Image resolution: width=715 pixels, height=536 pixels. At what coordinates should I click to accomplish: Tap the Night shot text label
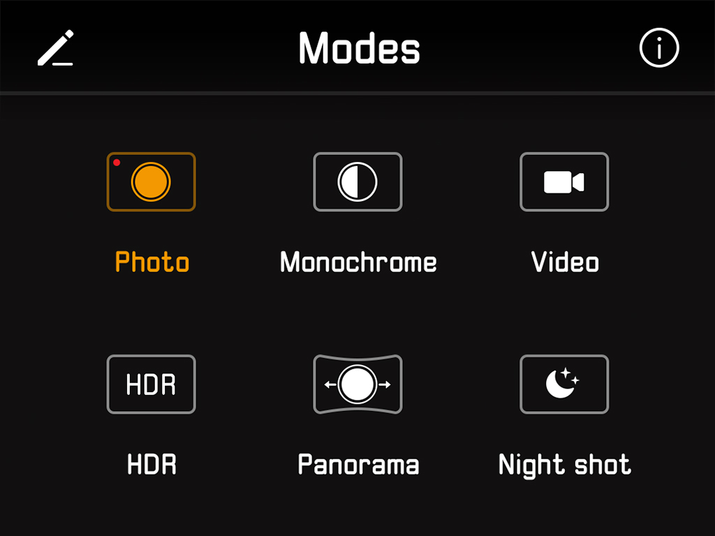tap(564, 465)
